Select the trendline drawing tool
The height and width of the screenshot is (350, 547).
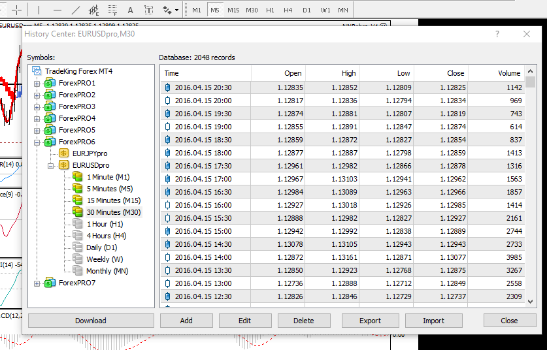pyautogui.click(x=75, y=10)
